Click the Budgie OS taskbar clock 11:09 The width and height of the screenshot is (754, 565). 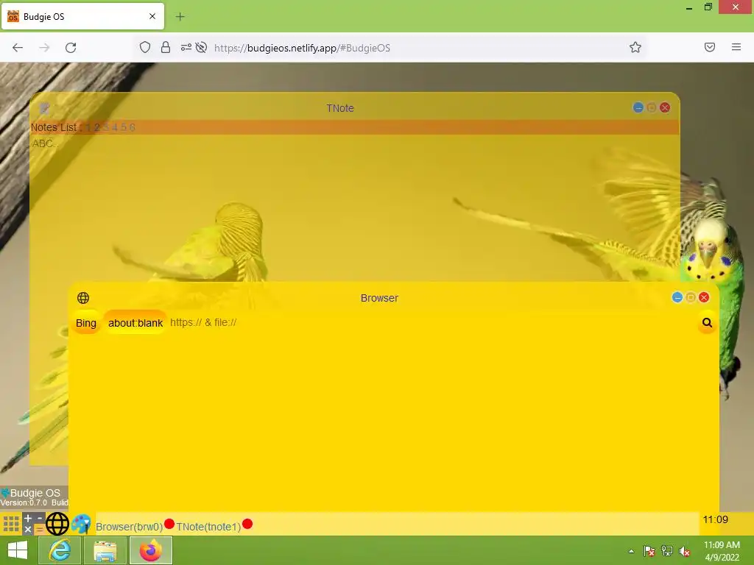tap(715, 519)
